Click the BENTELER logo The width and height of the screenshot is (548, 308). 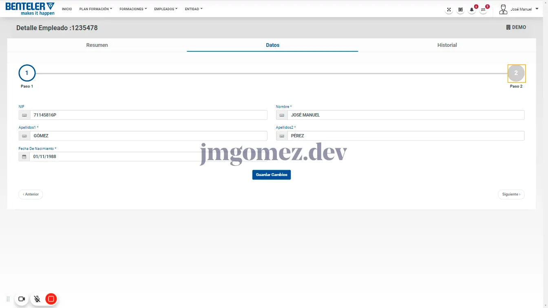click(30, 9)
